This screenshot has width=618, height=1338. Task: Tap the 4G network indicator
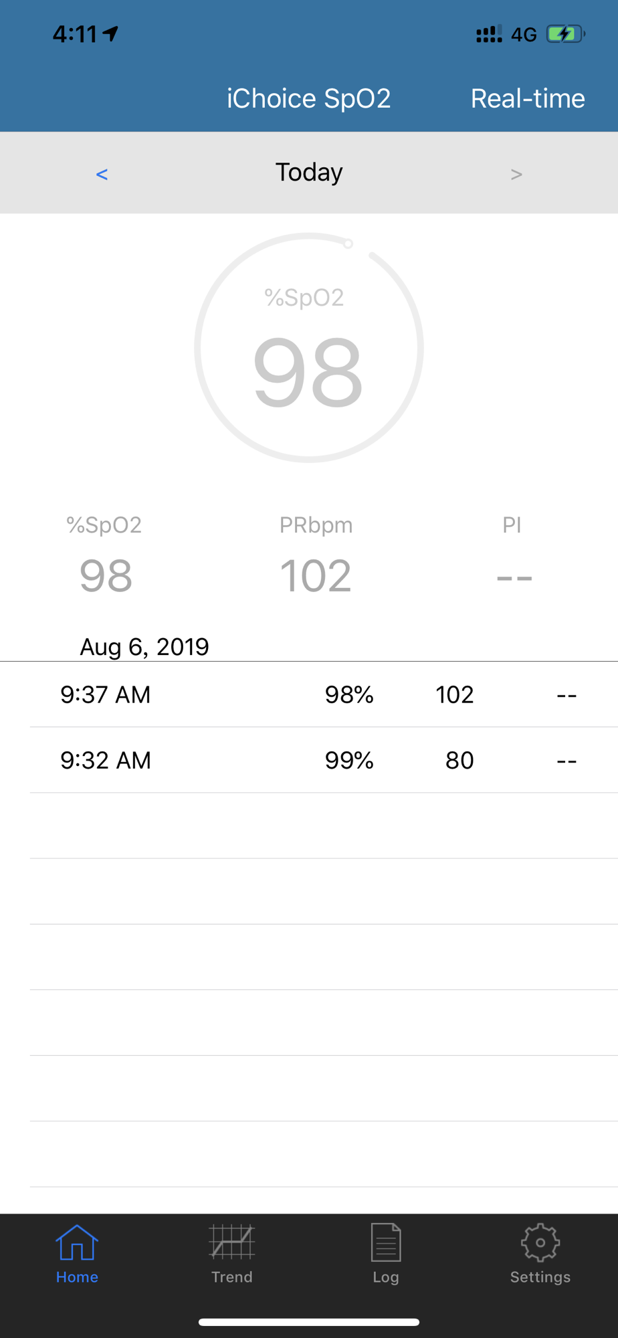click(524, 35)
